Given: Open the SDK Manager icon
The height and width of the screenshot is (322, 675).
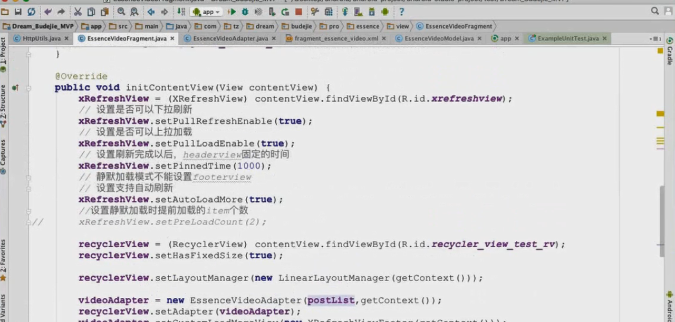Looking at the screenshot, I should (x=372, y=12).
